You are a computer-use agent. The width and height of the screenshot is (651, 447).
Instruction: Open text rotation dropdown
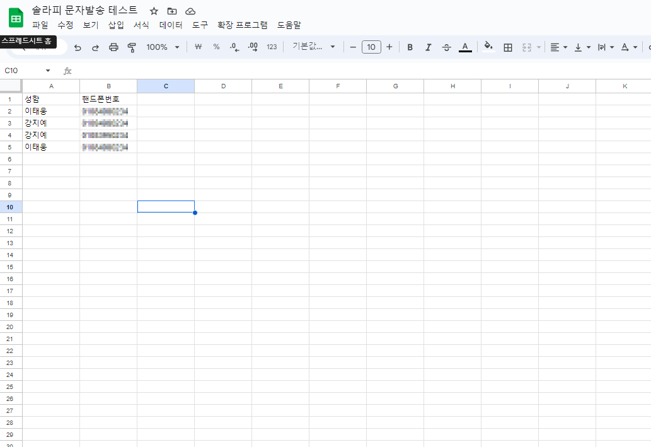[x=629, y=47]
